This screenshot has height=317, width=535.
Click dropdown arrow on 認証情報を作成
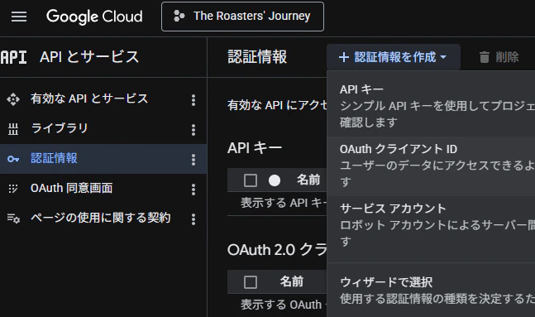point(443,57)
